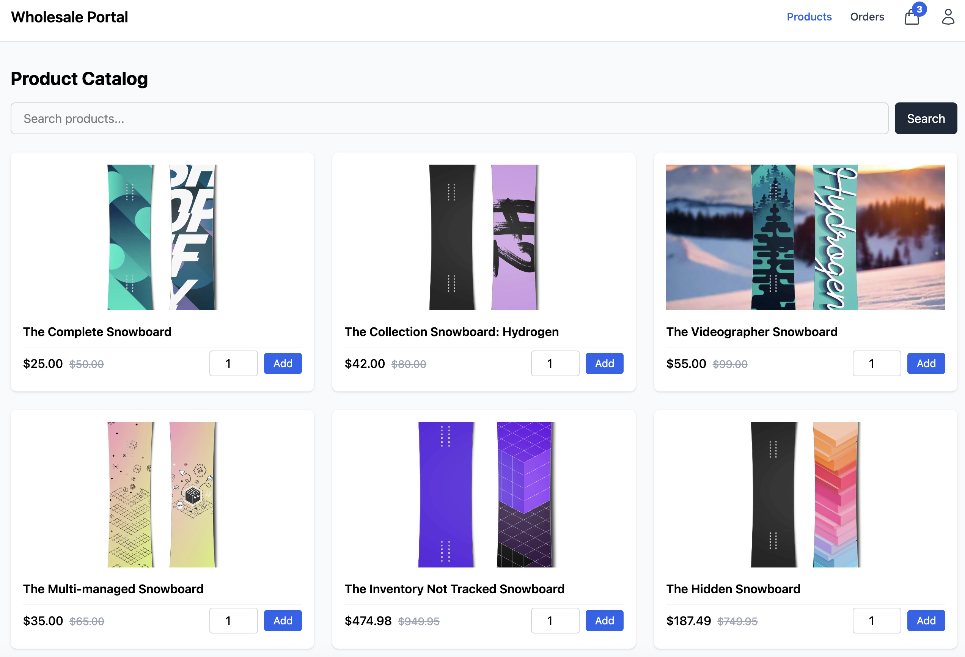This screenshot has height=657, width=965.
Task: Add The Multi-managed Snowboard to cart
Action: (x=283, y=621)
